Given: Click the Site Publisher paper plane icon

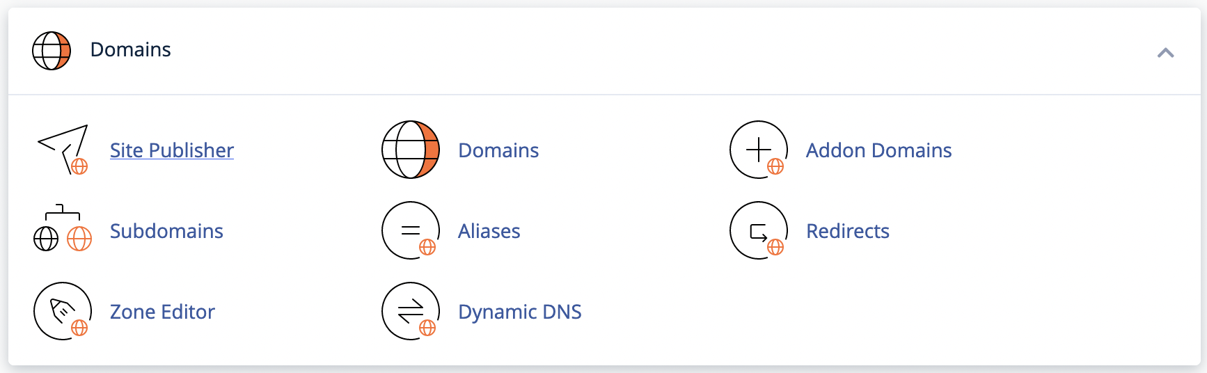Looking at the screenshot, I should 63,150.
